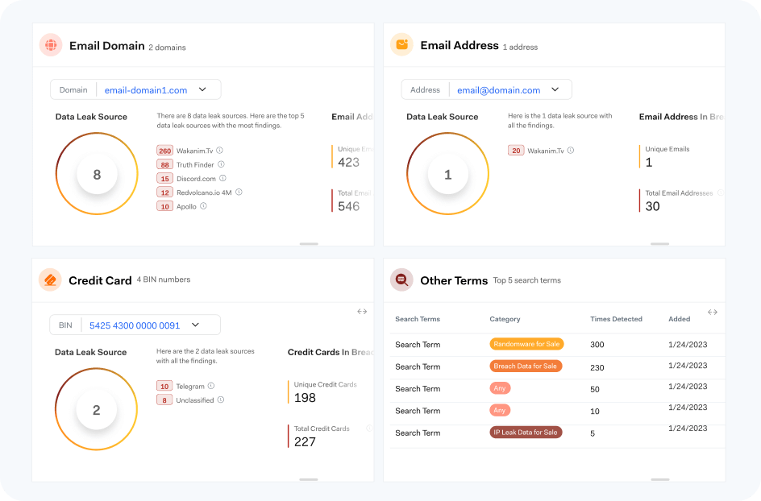Click the info icon next to Redvolcano.io 4M
Viewport: 761px width, 501px height.
pyautogui.click(x=239, y=192)
